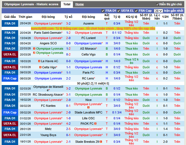Click UEFA EL league cell dated 20/03/26
186x145 pixels.
[x=10, y=54]
